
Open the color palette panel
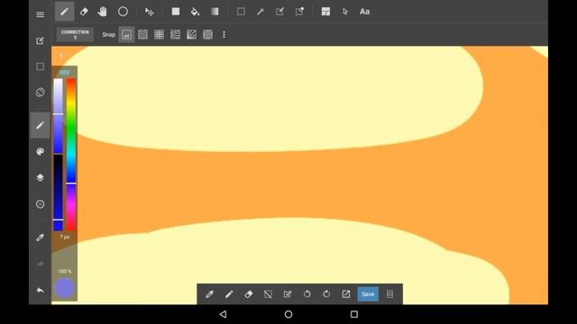[x=40, y=151]
